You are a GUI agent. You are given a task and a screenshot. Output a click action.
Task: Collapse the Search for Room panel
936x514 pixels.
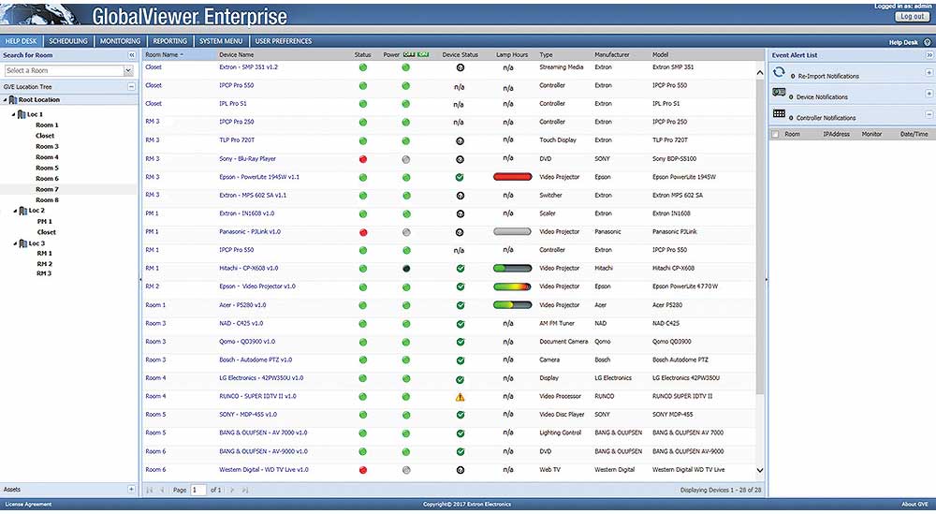pos(132,55)
